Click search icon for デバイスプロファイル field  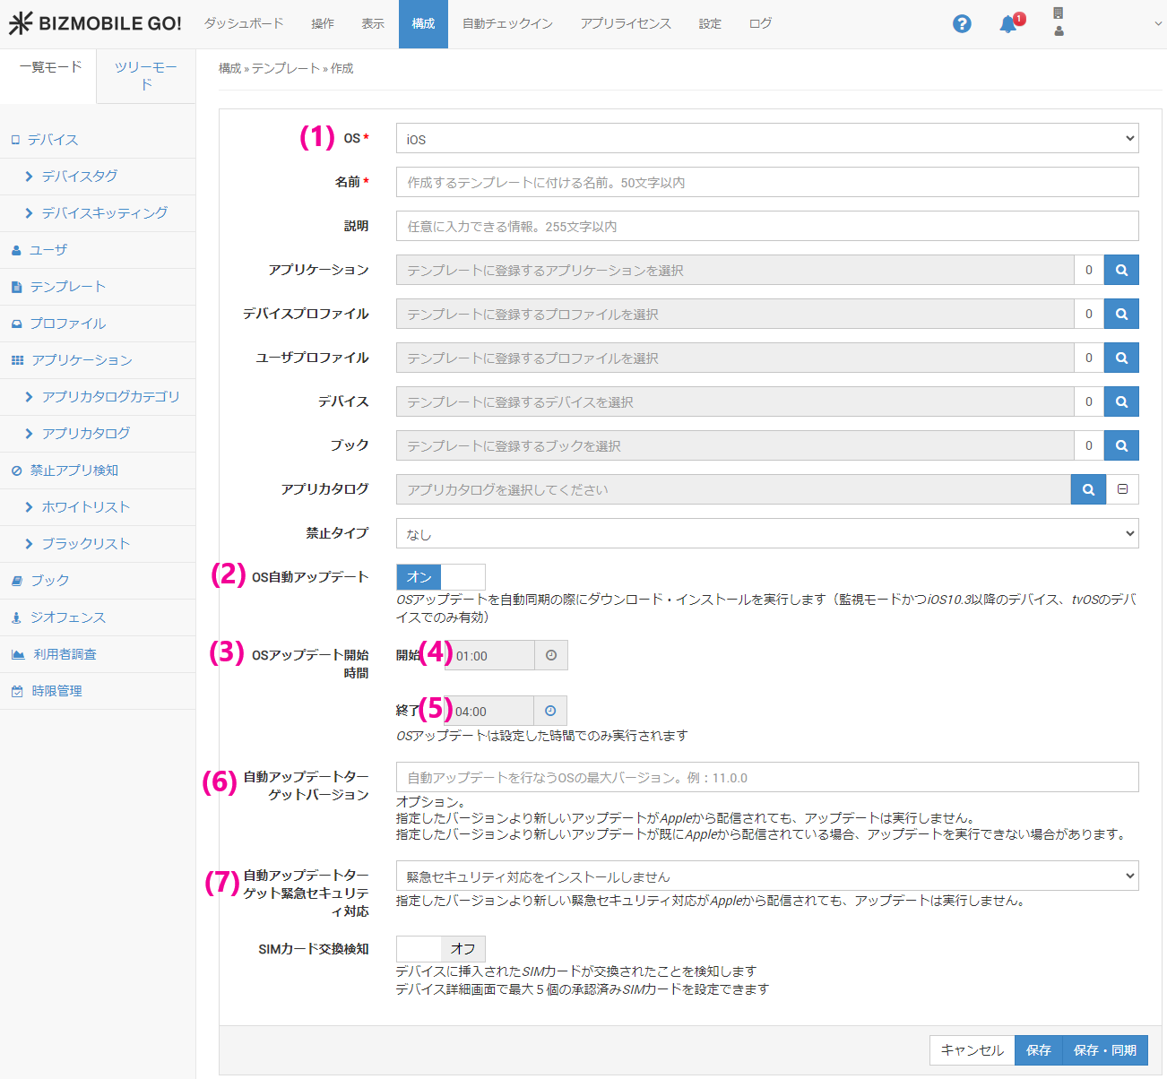point(1121,314)
